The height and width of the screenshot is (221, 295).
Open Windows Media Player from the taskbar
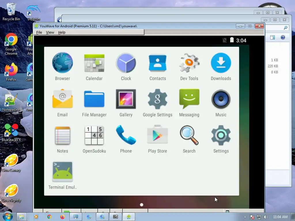point(36,217)
